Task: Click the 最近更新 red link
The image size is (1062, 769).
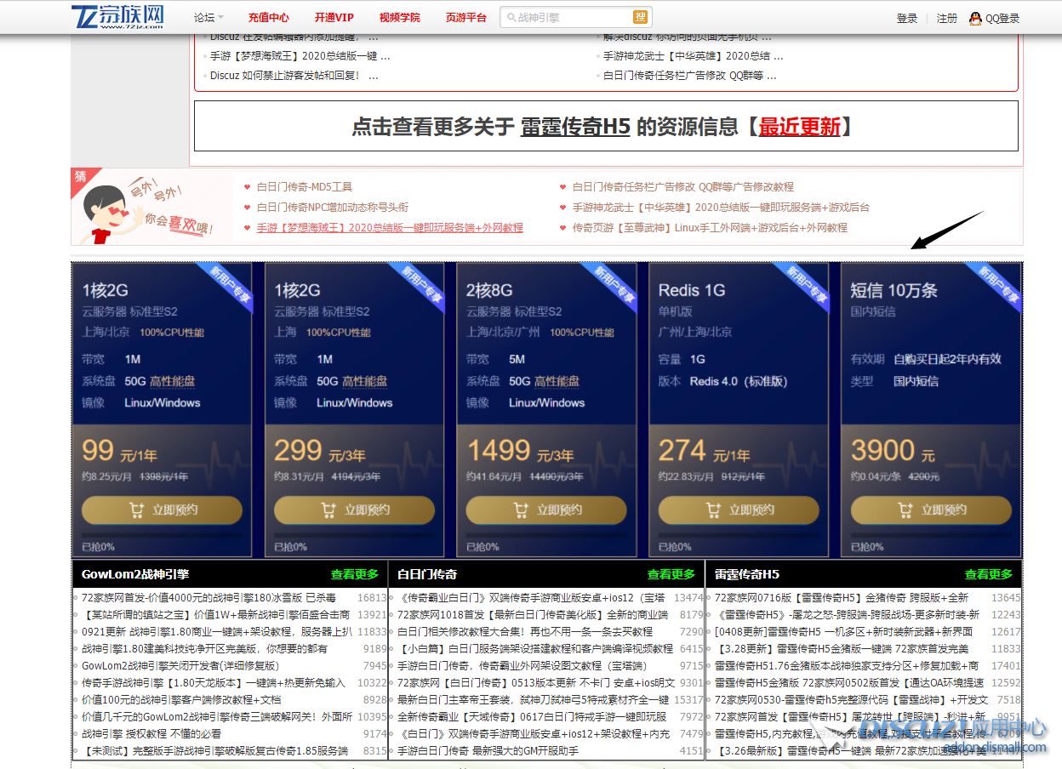Action: [x=799, y=127]
